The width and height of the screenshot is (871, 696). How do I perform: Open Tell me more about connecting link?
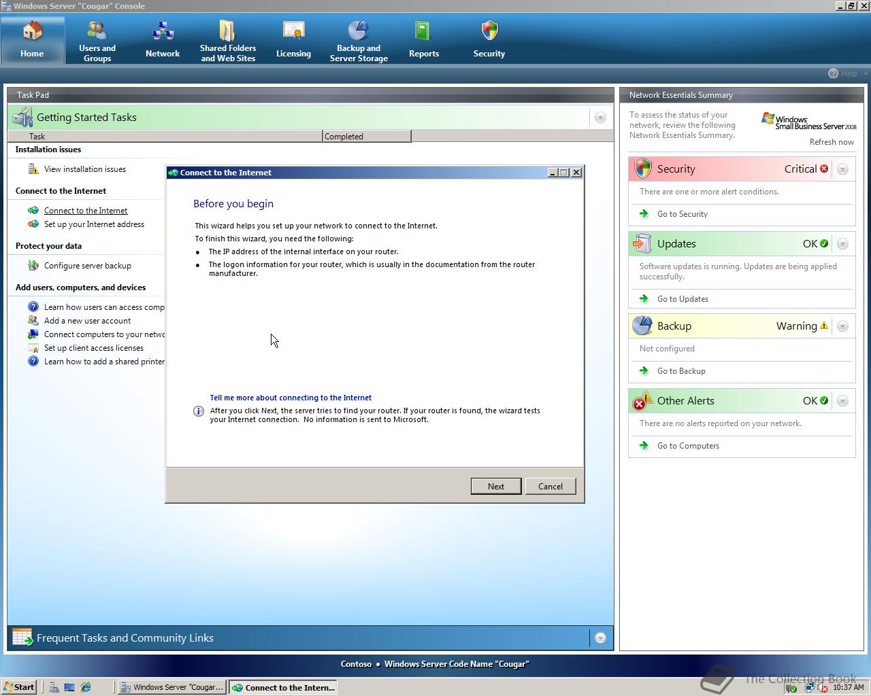(291, 398)
